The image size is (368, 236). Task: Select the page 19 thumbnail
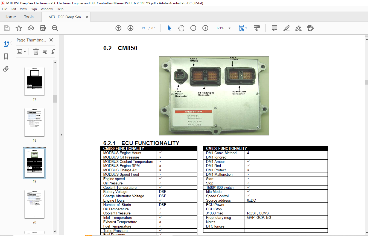pyautogui.click(x=34, y=163)
